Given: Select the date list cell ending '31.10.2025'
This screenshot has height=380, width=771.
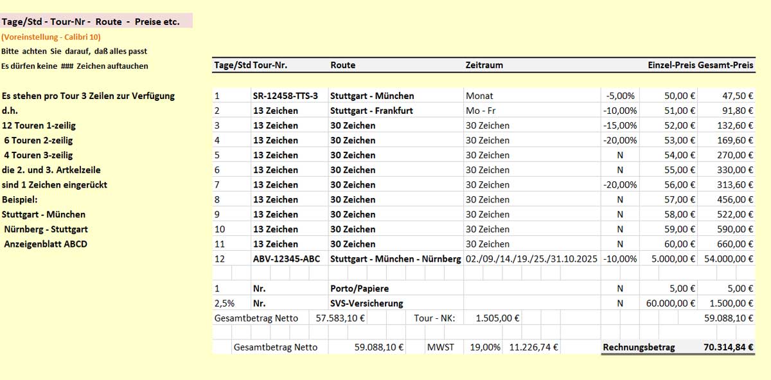Looking at the screenshot, I should coord(531,258).
